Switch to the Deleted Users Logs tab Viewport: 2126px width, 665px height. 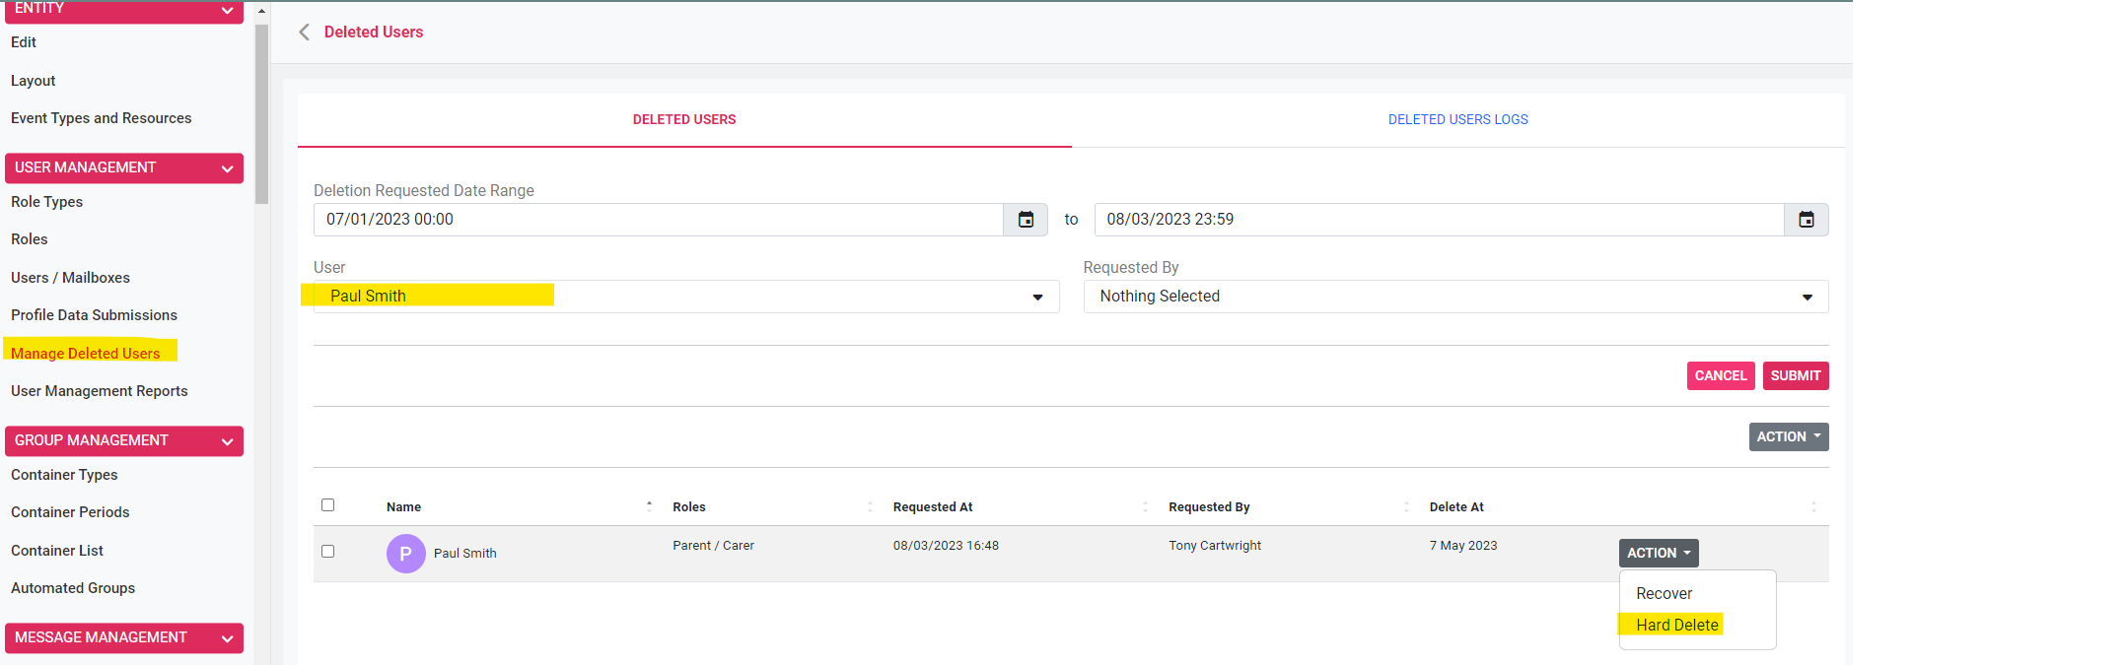click(x=1457, y=120)
